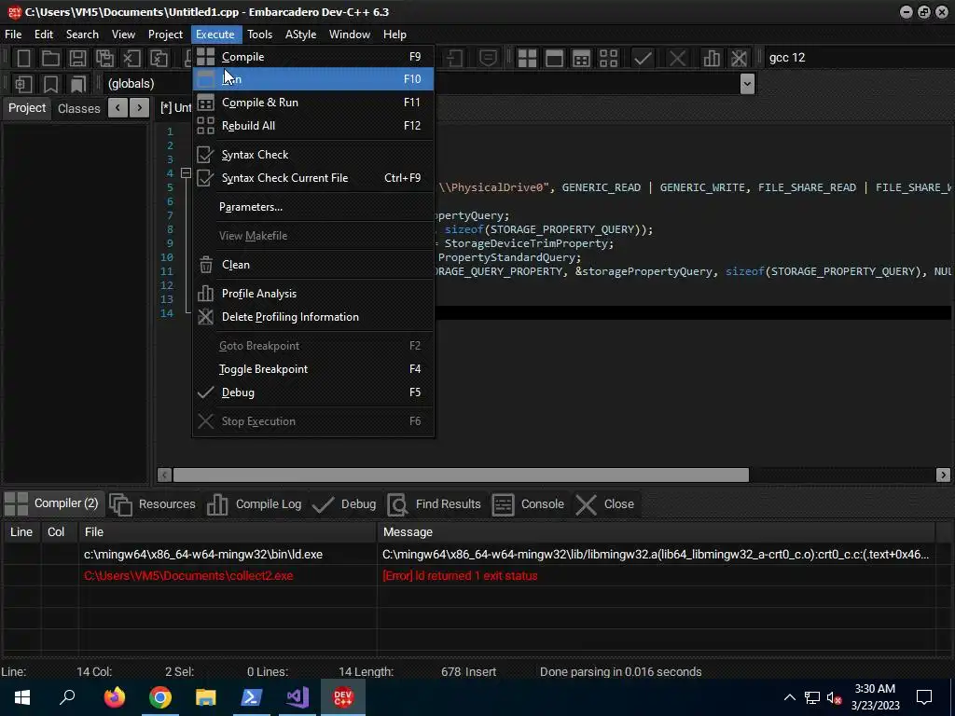This screenshot has height=716, width=955.
Task: Click the Toggle Bookmark toolbar icon
Action: click(50, 84)
